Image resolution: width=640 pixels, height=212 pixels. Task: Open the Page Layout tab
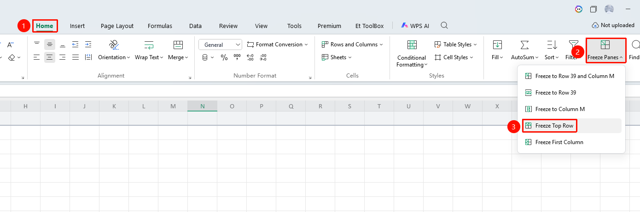[117, 26]
